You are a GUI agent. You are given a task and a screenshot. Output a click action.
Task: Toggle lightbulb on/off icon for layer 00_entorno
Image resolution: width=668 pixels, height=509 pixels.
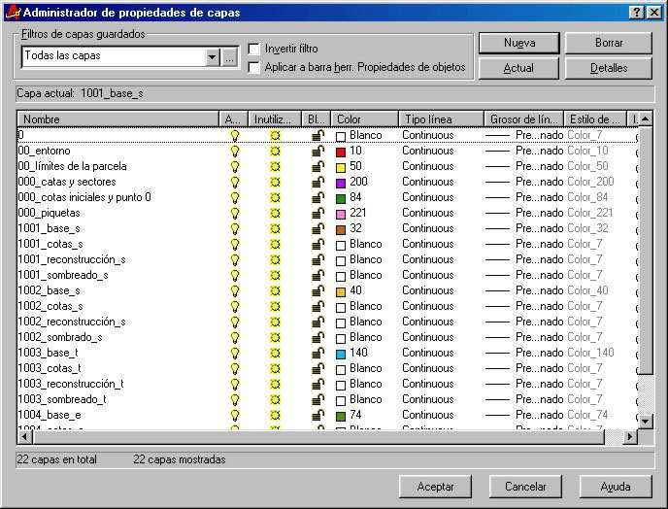point(234,152)
